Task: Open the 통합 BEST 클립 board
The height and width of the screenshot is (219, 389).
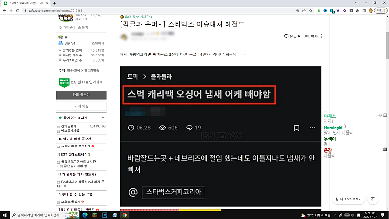Action: 78,162
